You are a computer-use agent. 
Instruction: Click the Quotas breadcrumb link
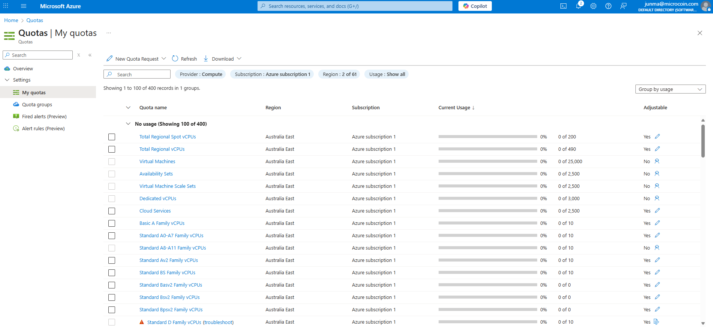[x=34, y=20]
